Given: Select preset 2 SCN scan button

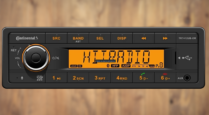Looking at the screenshot, I should point(78,78).
